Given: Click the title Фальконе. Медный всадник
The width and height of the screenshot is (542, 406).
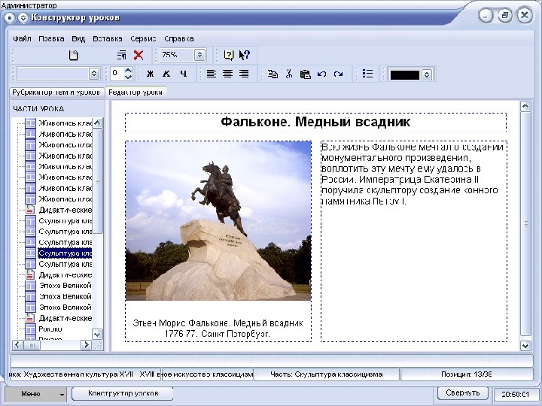Looking at the screenshot, I should (x=315, y=122).
